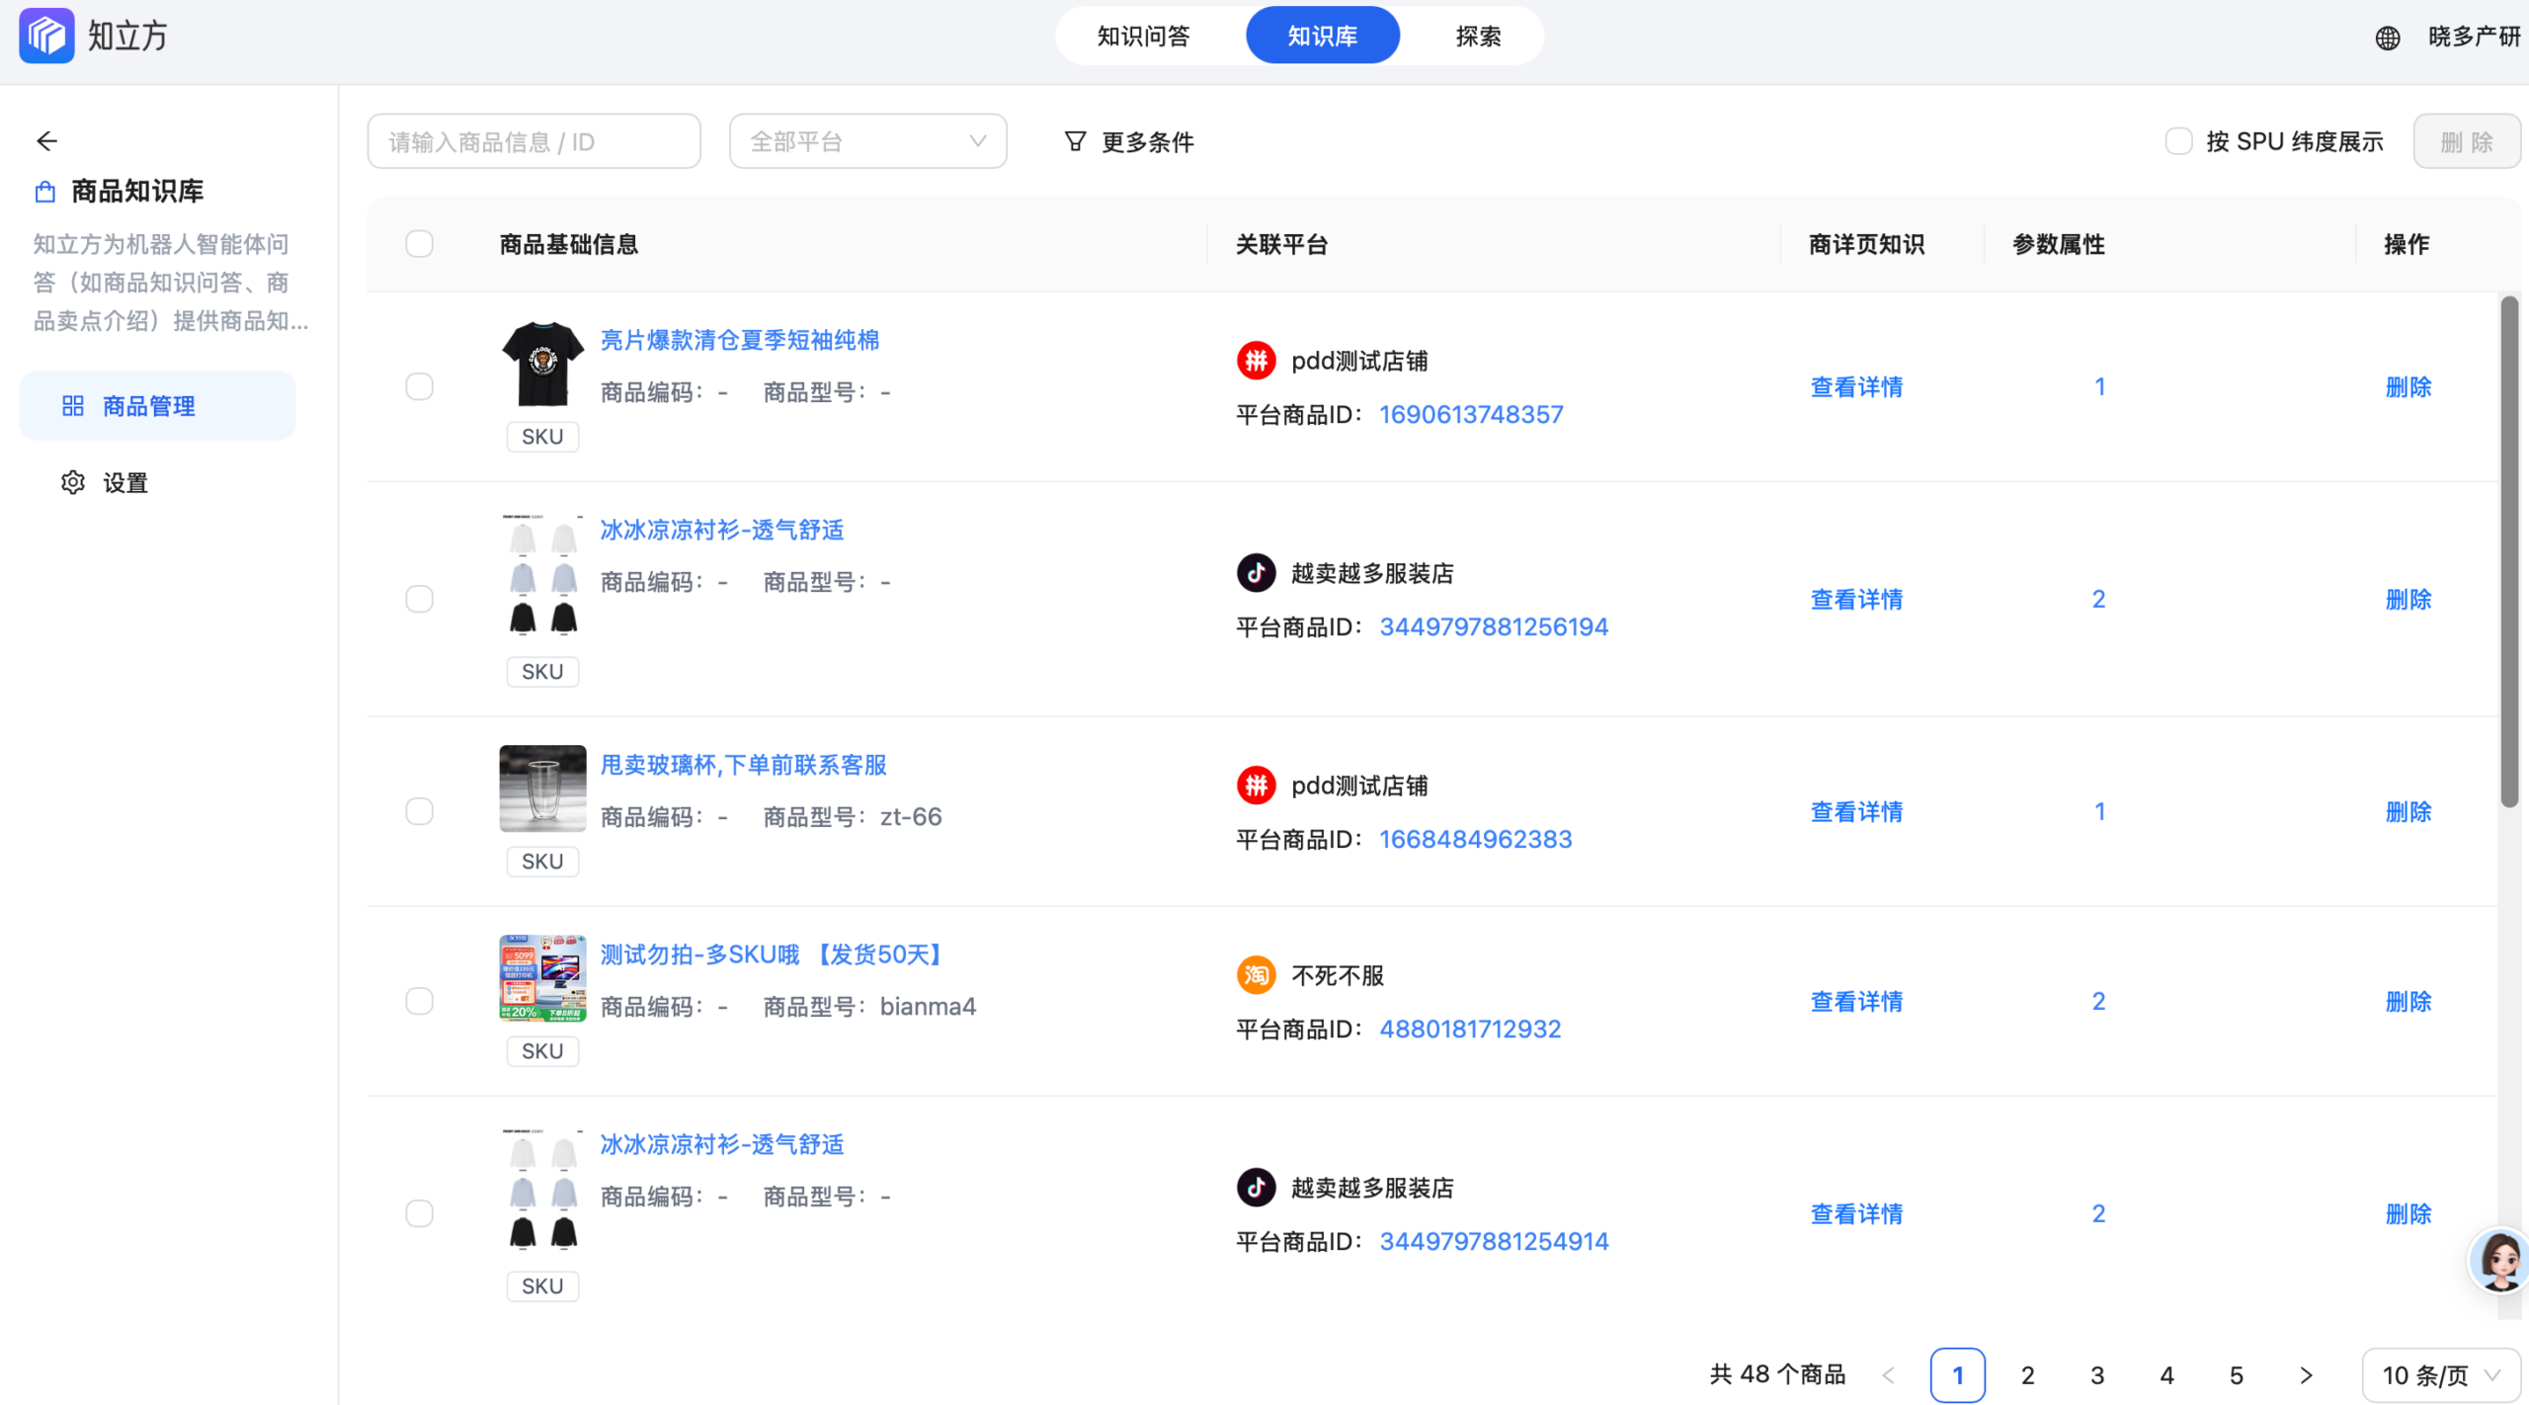Select the 商品管理 sidebar icon
This screenshot has width=2529, height=1405.
pyautogui.click(x=72, y=405)
